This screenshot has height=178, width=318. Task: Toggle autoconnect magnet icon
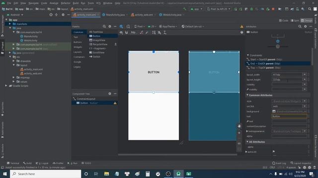[126, 33]
